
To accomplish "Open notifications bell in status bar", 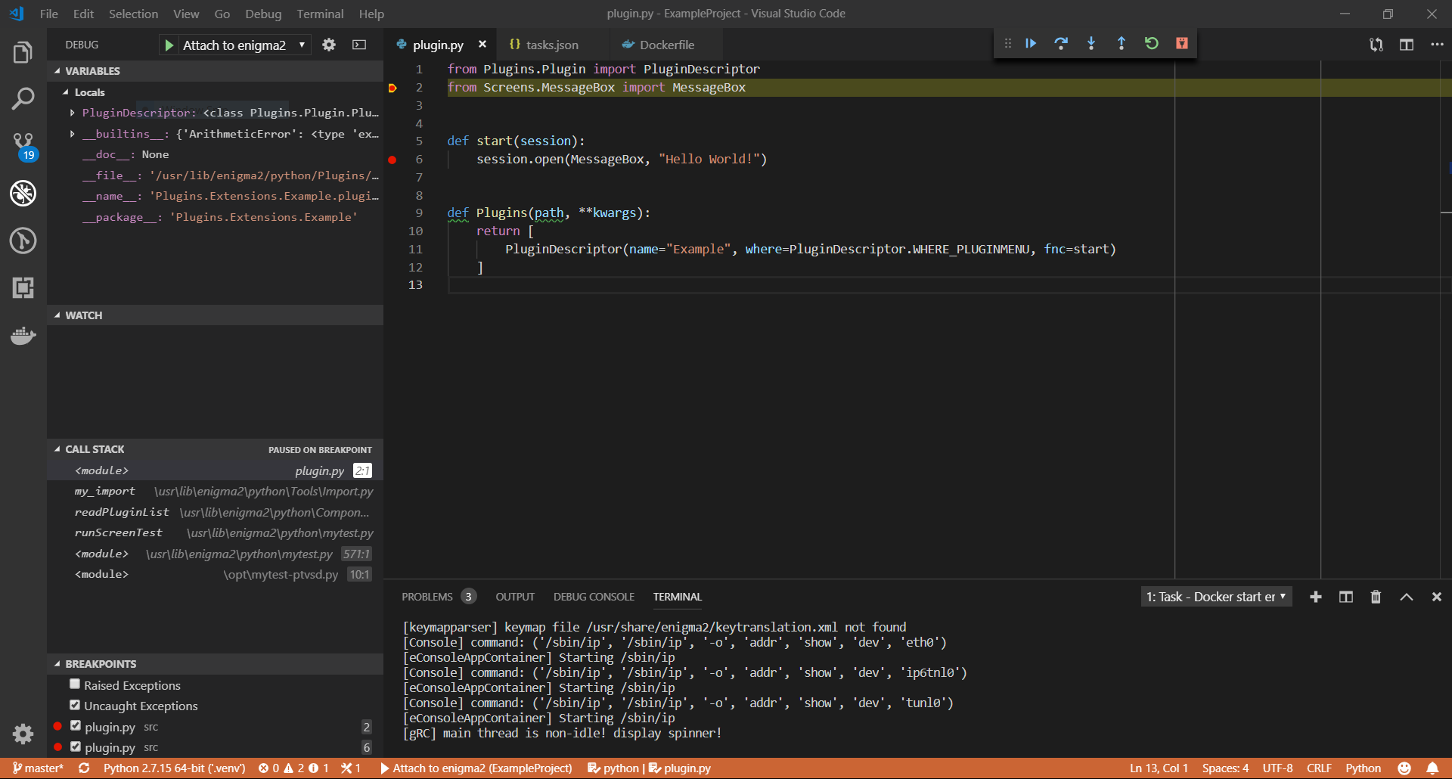I will tap(1432, 768).
